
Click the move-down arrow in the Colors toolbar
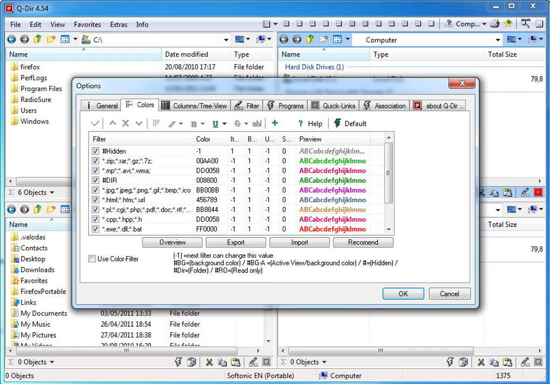tap(139, 124)
